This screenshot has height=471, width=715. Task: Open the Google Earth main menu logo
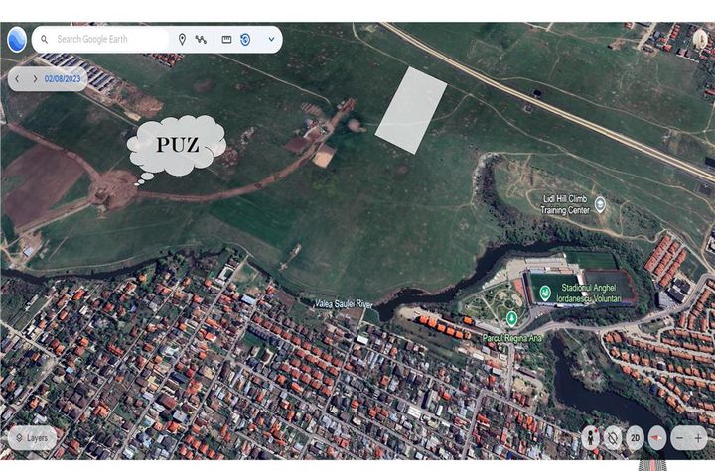click(x=17, y=40)
